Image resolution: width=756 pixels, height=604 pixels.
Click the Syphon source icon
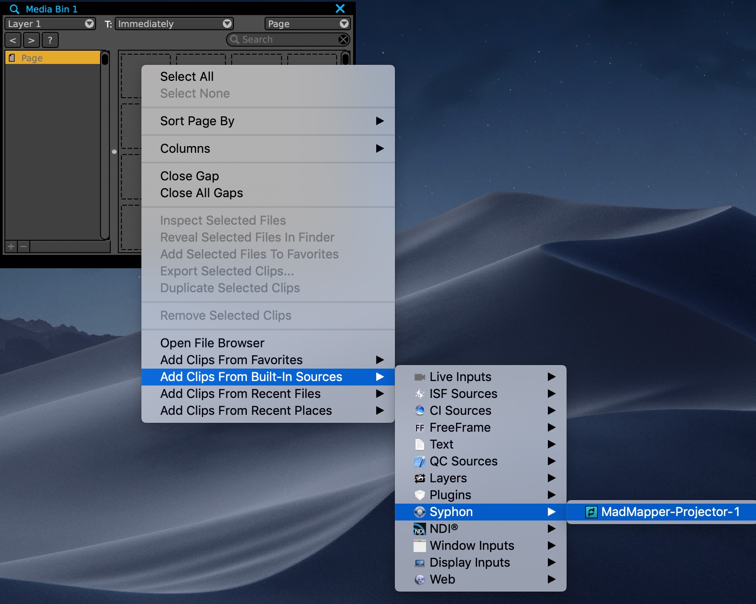(x=419, y=512)
